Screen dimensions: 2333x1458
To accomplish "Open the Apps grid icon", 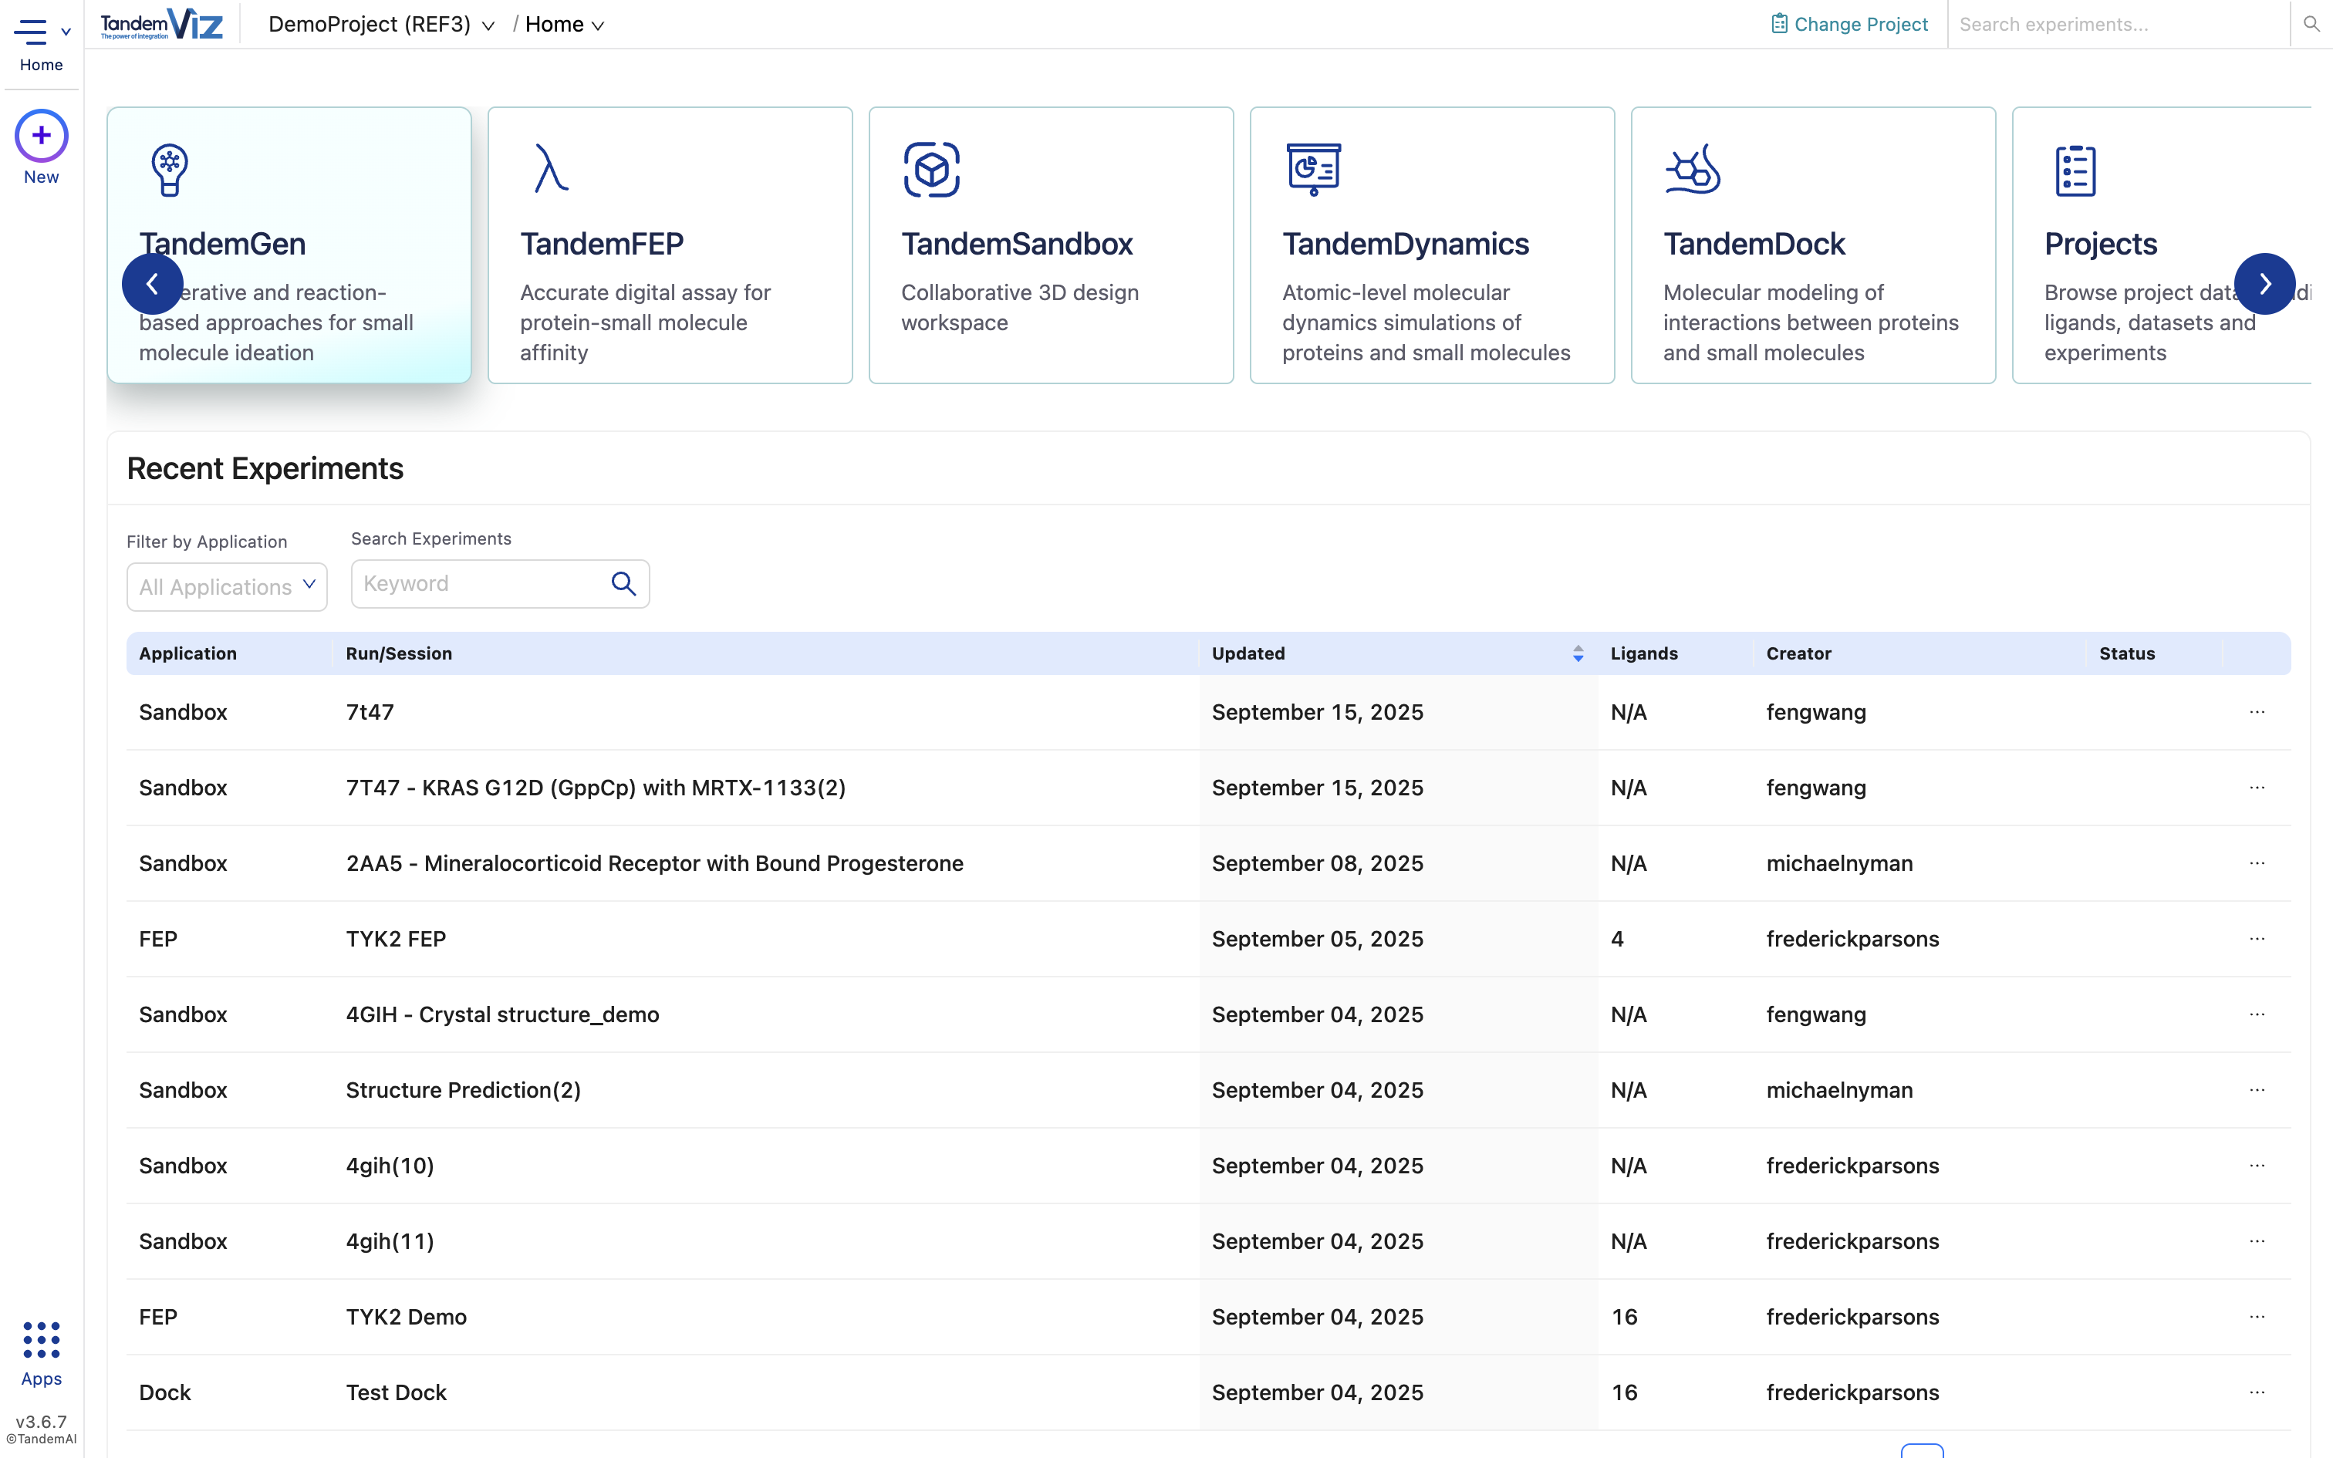I will 40,1339.
